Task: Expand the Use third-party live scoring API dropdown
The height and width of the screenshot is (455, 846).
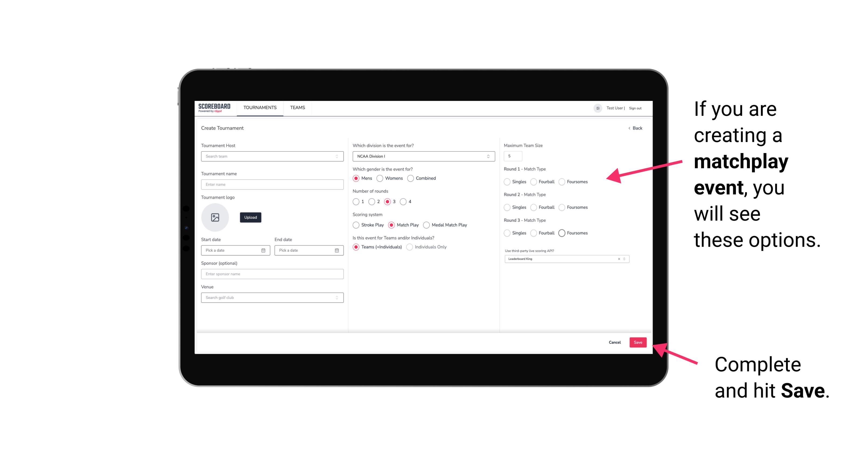Action: [x=624, y=259]
